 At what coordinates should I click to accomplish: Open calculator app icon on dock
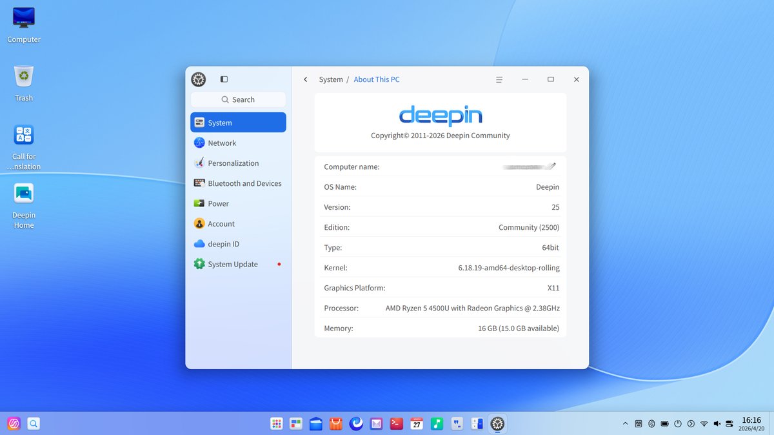[477, 423]
